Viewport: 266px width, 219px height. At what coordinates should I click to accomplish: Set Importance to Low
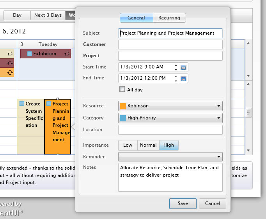(x=128, y=145)
